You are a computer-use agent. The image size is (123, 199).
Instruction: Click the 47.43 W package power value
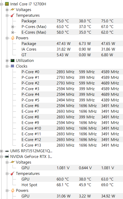(x=64, y=44)
